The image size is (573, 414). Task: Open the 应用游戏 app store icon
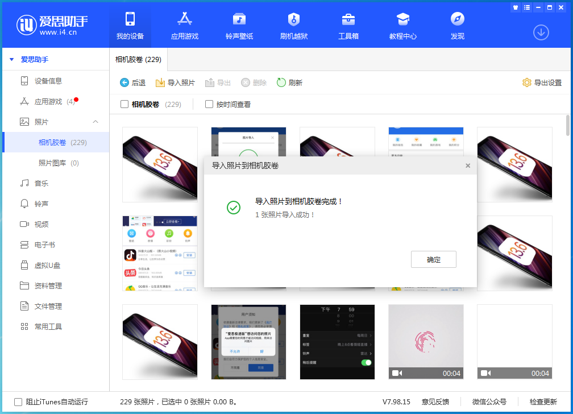point(185,19)
